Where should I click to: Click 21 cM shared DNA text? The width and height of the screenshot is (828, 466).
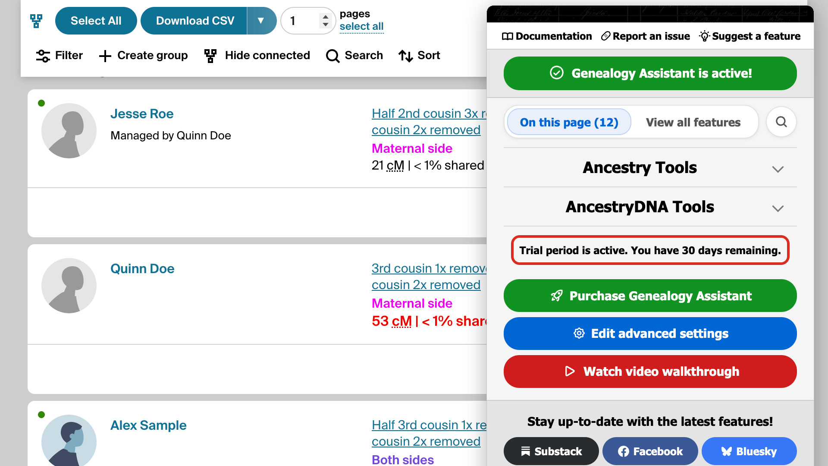click(428, 166)
